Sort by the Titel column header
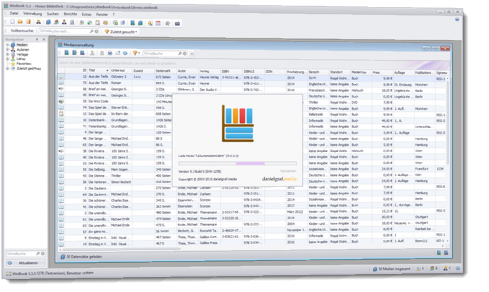This screenshot has height=292, width=489. pos(98,70)
